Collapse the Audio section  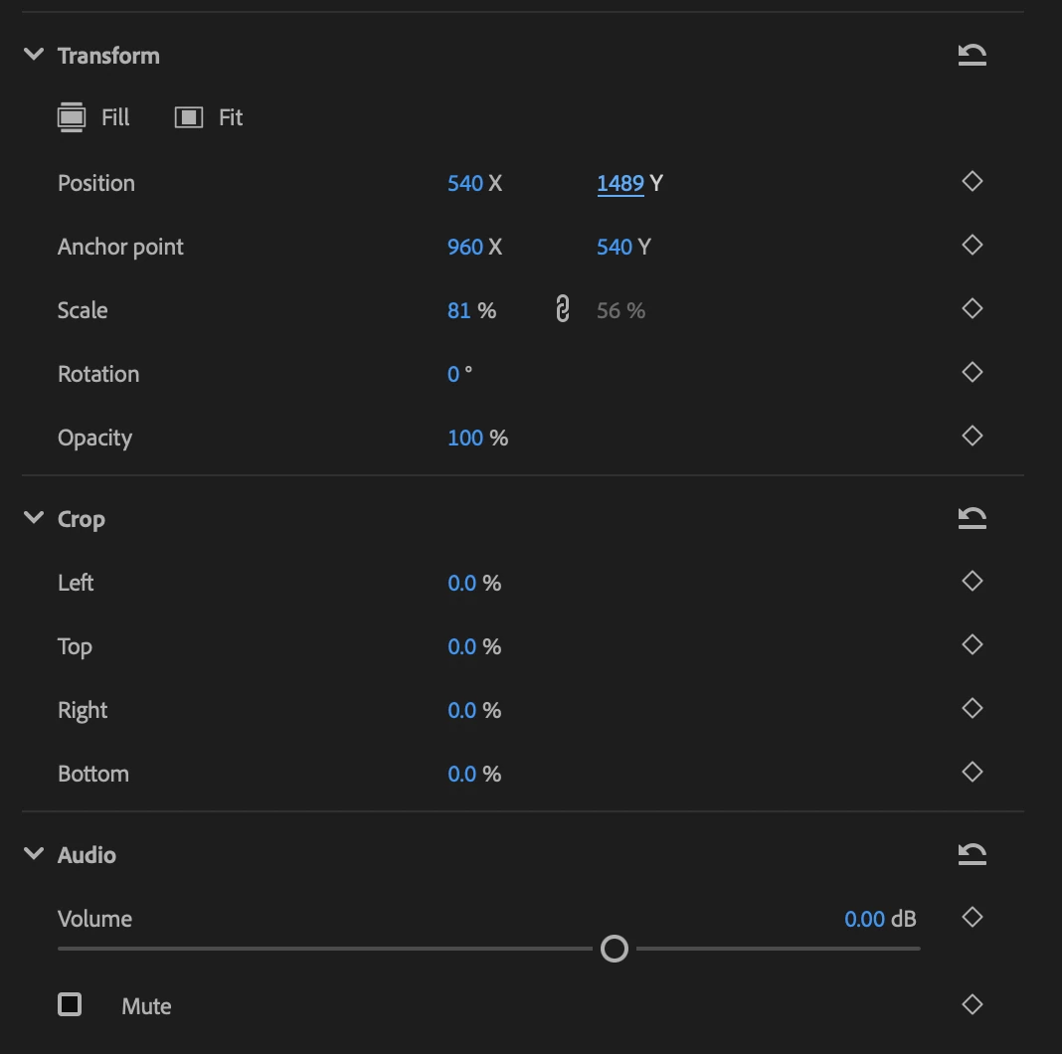coord(34,853)
